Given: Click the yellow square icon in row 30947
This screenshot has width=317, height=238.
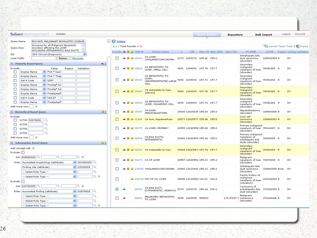Looking at the screenshot, I should [x=132, y=112].
